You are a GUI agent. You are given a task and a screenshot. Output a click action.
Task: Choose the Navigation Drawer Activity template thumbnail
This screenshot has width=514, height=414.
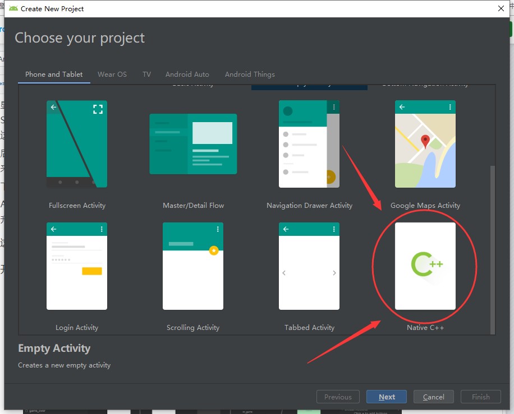(x=309, y=143)
